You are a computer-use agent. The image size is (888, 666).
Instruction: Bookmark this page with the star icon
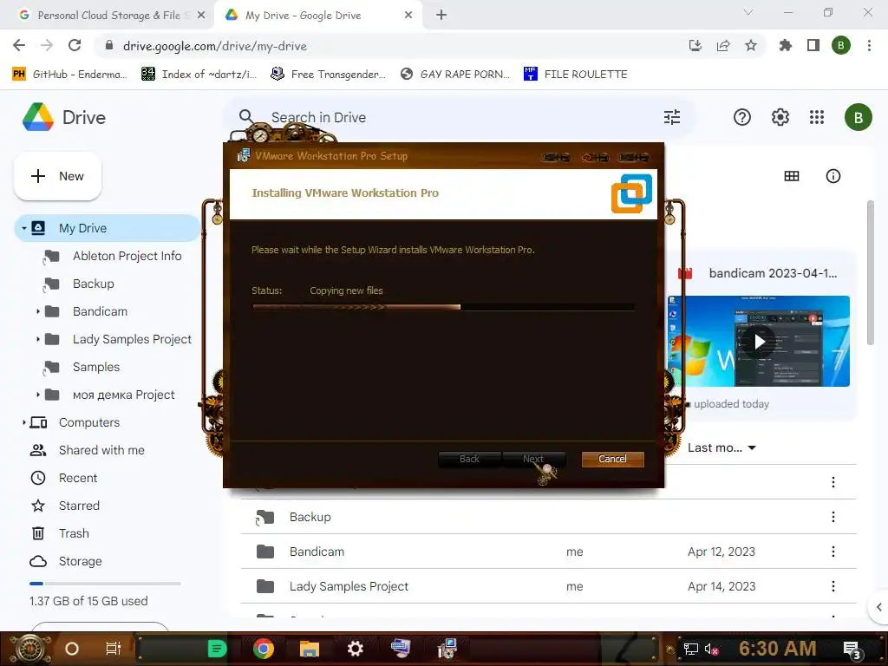751,45
